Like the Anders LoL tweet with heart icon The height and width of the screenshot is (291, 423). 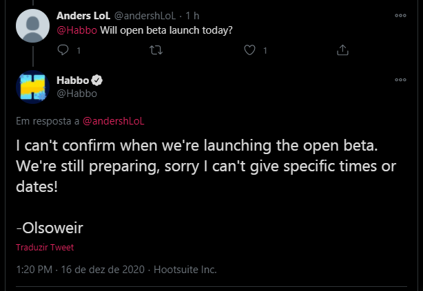coord(249,50)
